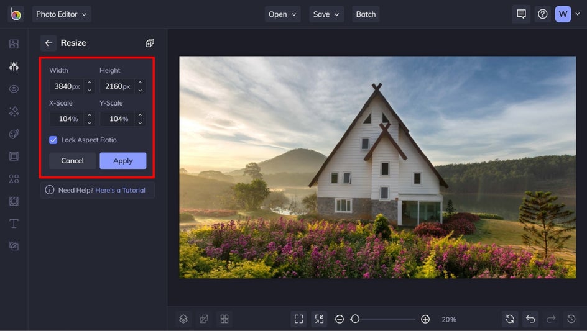587x331 pixels.
Task: Click the house photo on canvas
Action: point(377,167)
